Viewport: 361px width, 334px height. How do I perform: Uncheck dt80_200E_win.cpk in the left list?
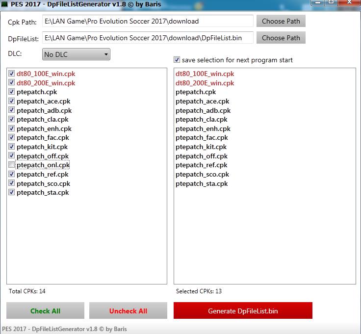click(x=11, y=82)
